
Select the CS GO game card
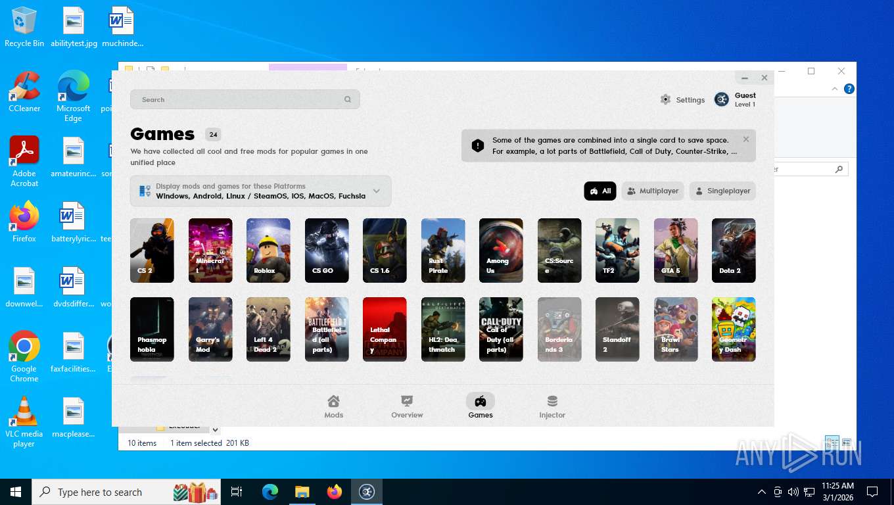[x=327, y=251]
